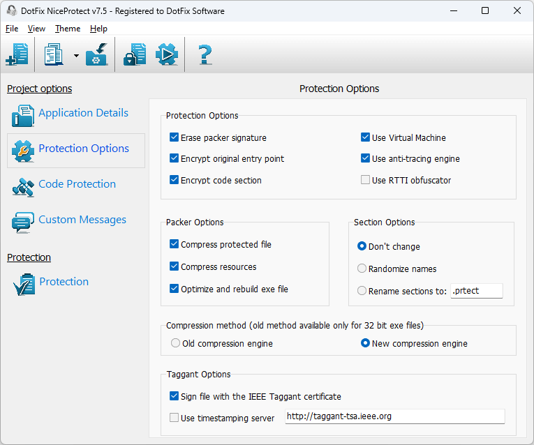Screen dimensions: 534x445
Task: Click the timestamping server URL field
Action: point(394,416)
